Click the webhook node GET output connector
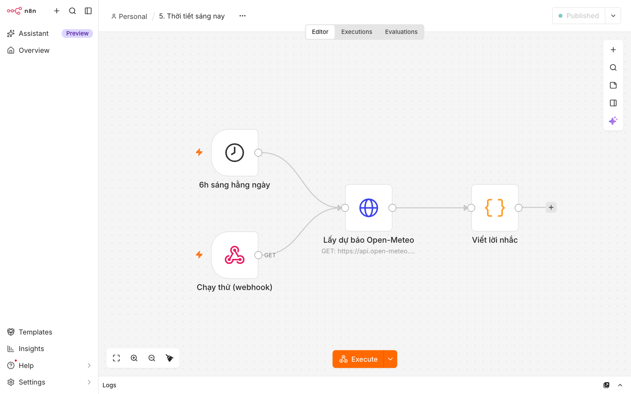The width and height of the screenshot is (631, 394). click(x=258, y=255)
